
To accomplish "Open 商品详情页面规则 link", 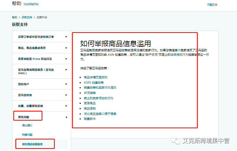I will (96, 77).
